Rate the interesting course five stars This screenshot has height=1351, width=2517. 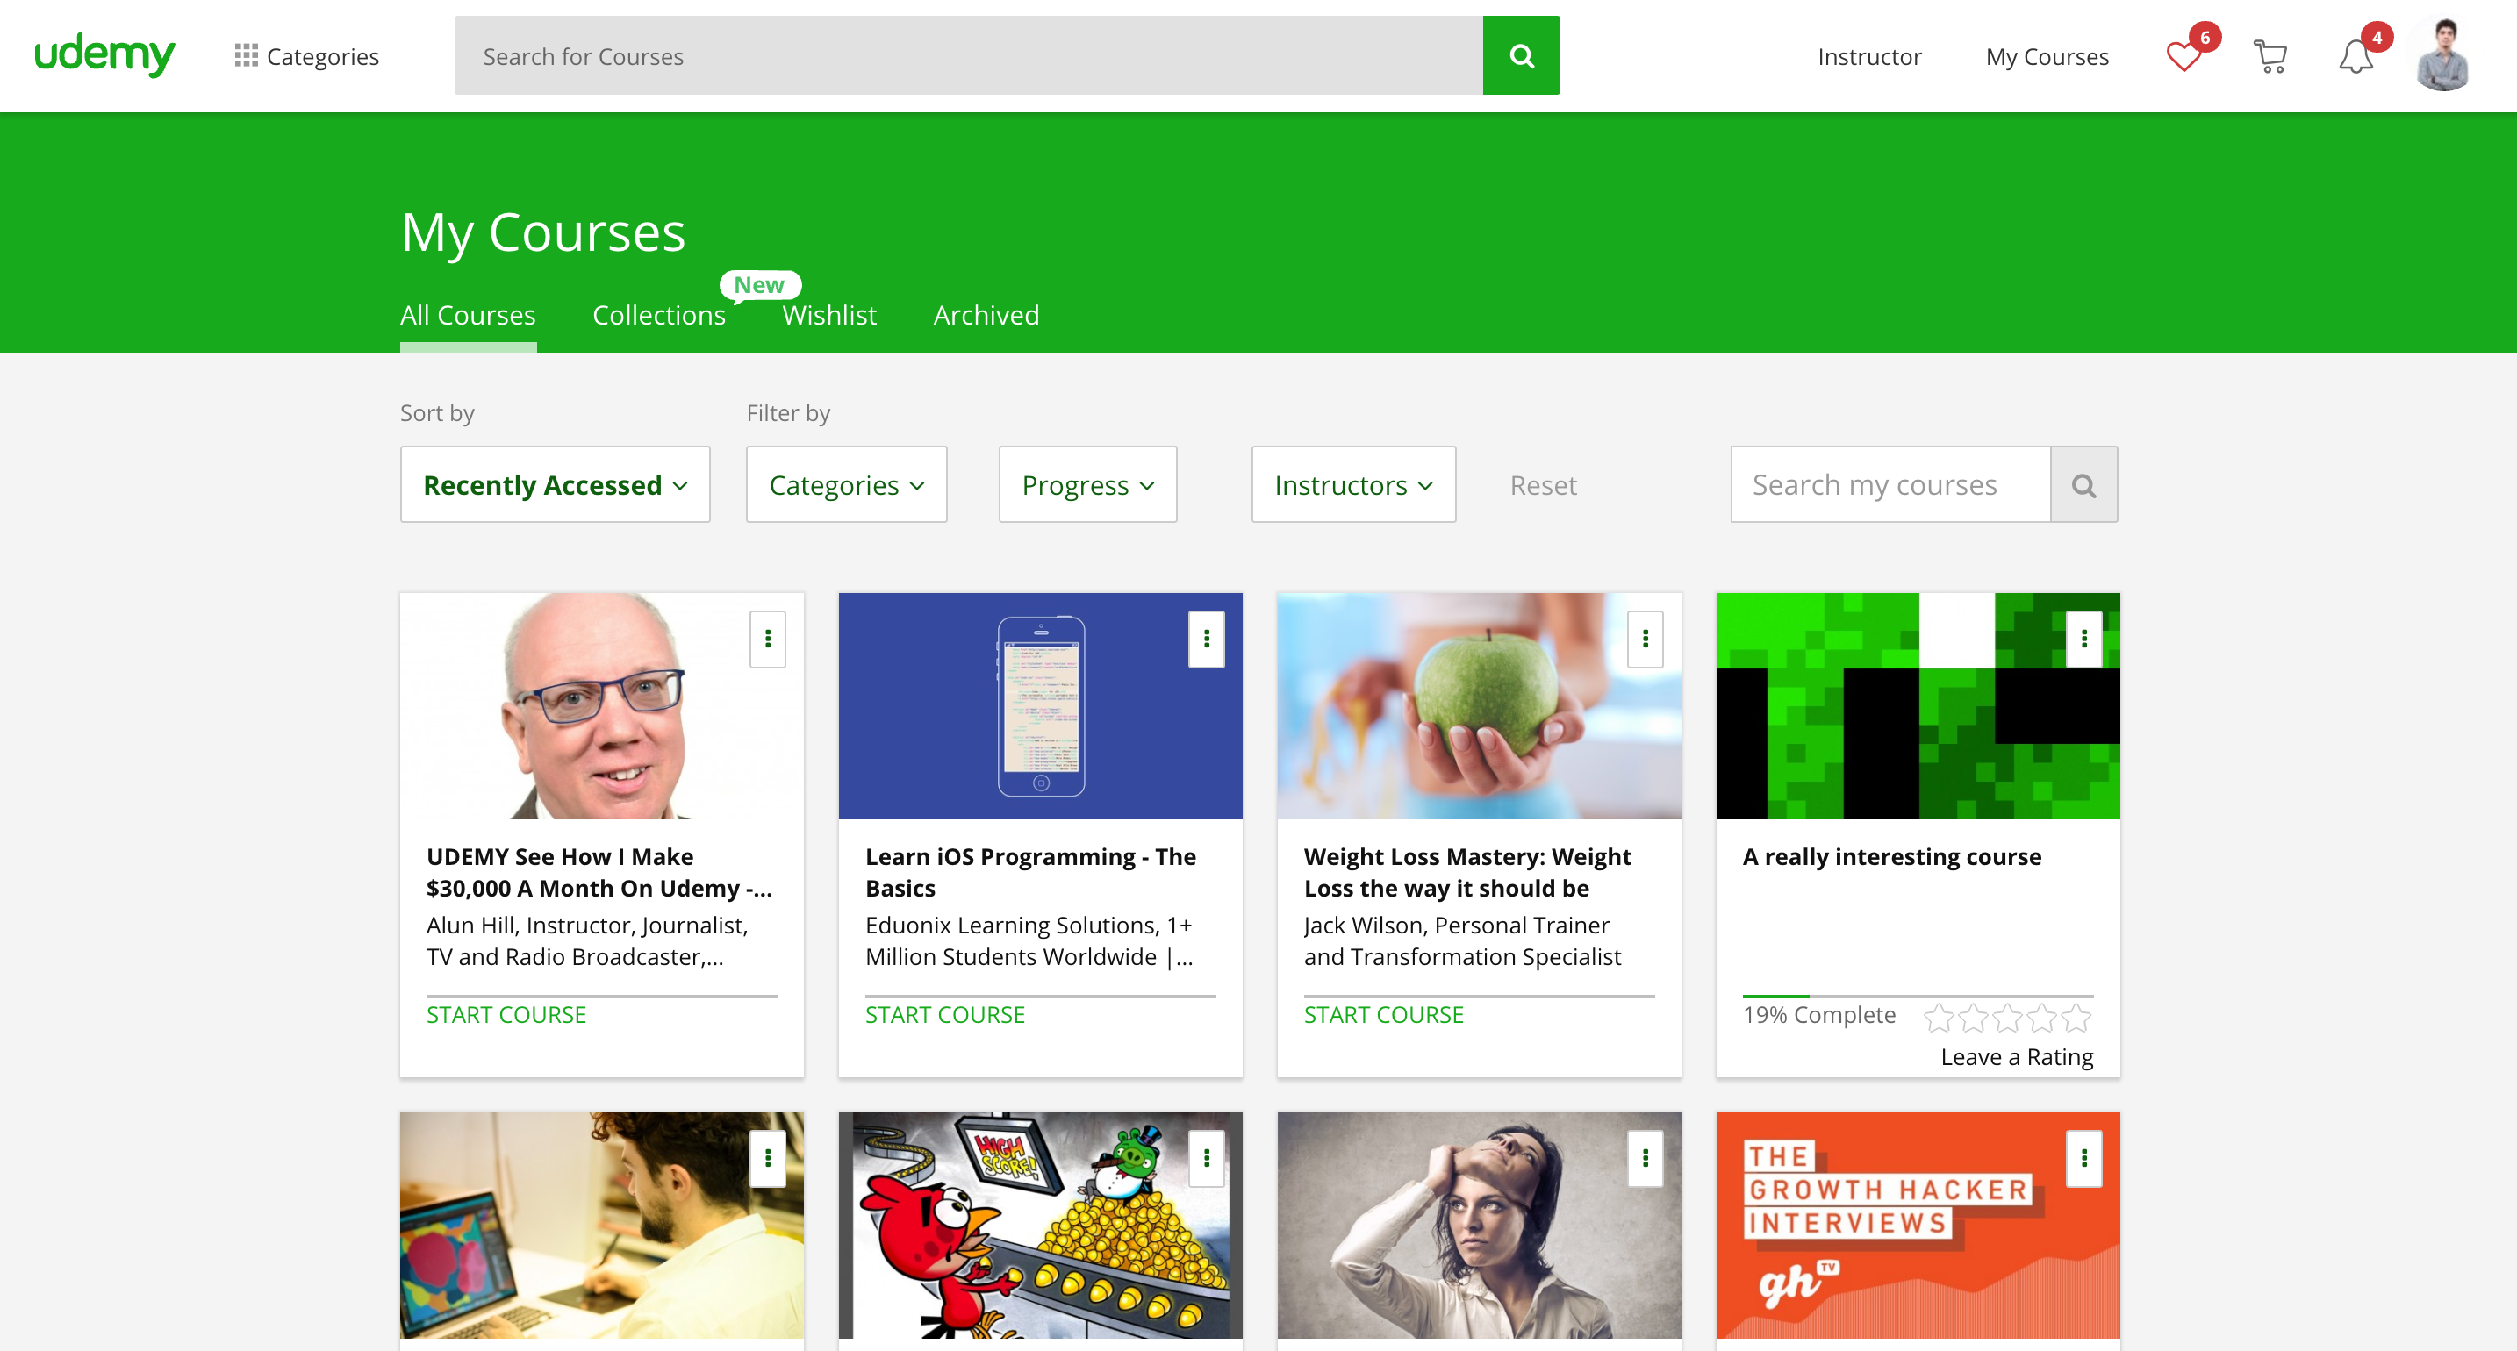pos(2076,1018)
